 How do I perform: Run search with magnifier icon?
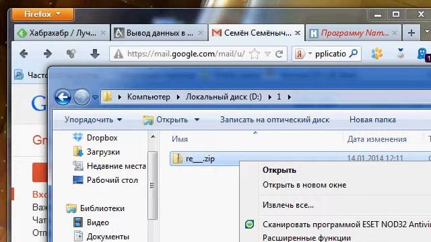(x=354, y=54)
